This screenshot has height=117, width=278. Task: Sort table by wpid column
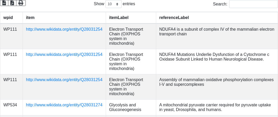pyautogui.click(x=8, y=18)
